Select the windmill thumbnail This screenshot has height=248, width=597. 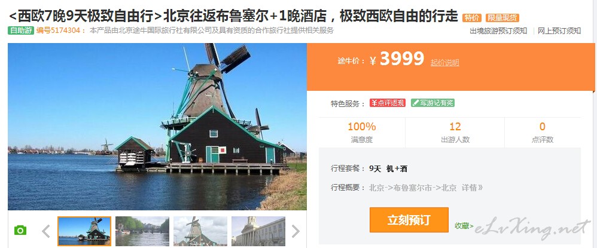(84, 231)
